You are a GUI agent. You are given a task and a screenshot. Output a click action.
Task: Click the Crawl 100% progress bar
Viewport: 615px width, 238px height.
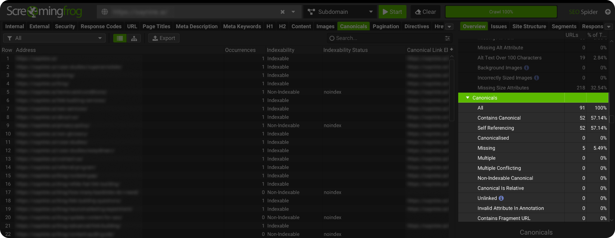[x=501, y=12]
